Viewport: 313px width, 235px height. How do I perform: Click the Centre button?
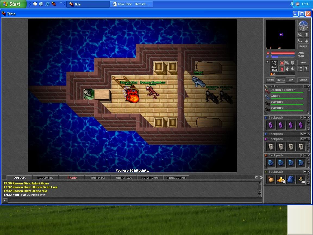click(303, 46)
